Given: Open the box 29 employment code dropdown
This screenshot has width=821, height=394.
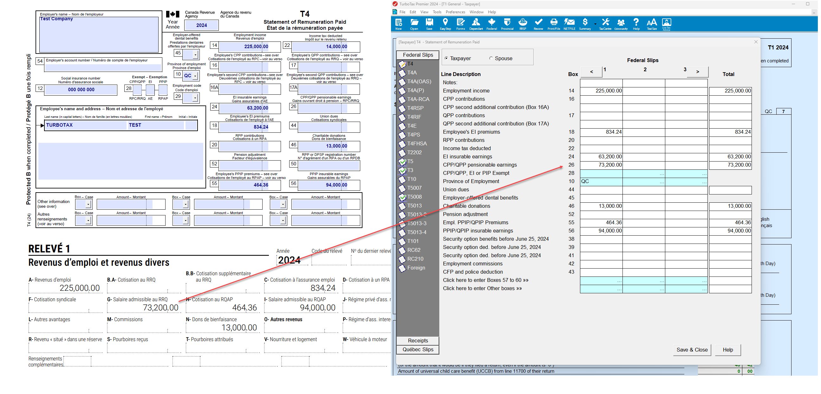Looking at the screenshot, I should 195,97.
